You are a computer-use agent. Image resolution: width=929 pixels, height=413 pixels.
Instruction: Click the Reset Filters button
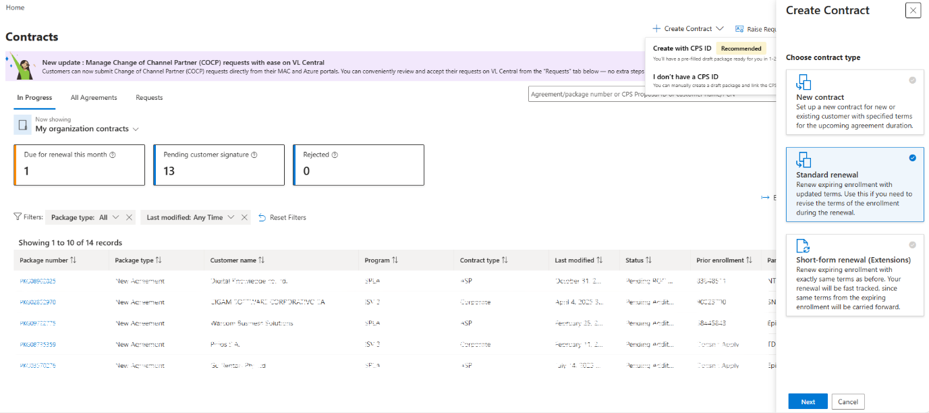pyautogui.click(x=282, y=217)
